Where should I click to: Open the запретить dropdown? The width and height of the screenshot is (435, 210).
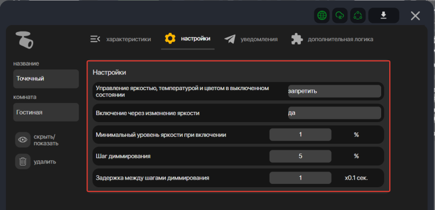point(334,91)
